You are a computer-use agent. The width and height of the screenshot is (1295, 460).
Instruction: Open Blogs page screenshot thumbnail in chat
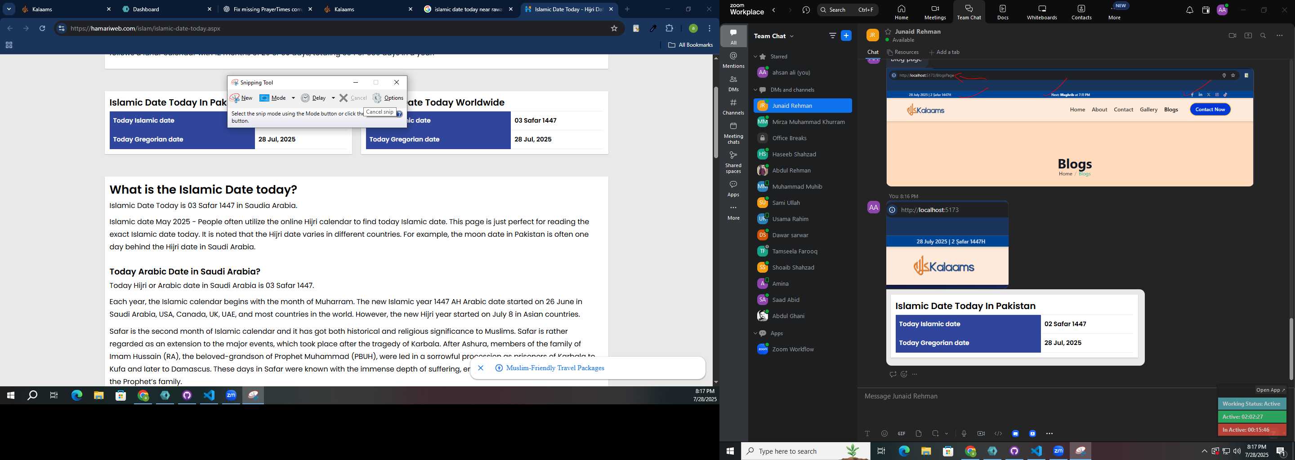[1070, 128]
